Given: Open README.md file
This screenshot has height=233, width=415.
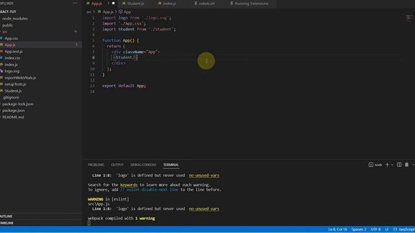Looking at the screenshot, I should click(13, 117).
